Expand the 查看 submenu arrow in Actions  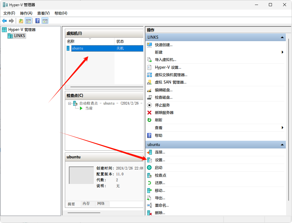point(282,128)
